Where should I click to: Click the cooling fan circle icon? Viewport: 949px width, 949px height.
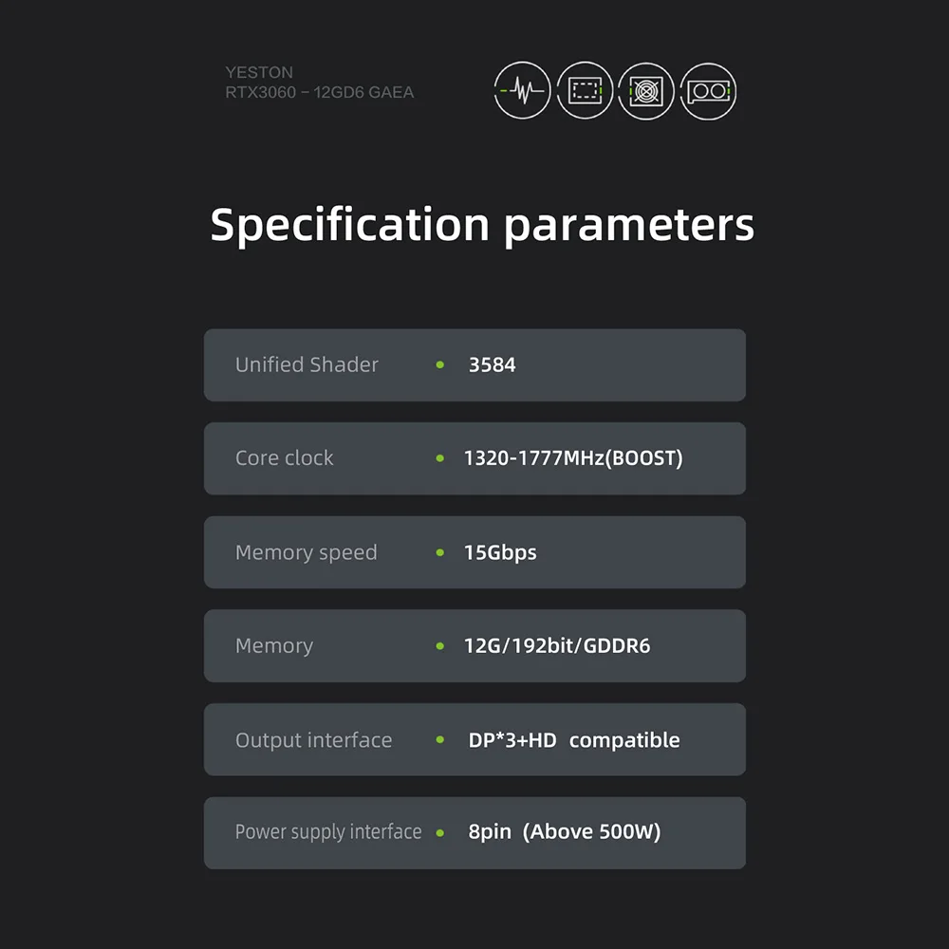click(x=646, y=91)
